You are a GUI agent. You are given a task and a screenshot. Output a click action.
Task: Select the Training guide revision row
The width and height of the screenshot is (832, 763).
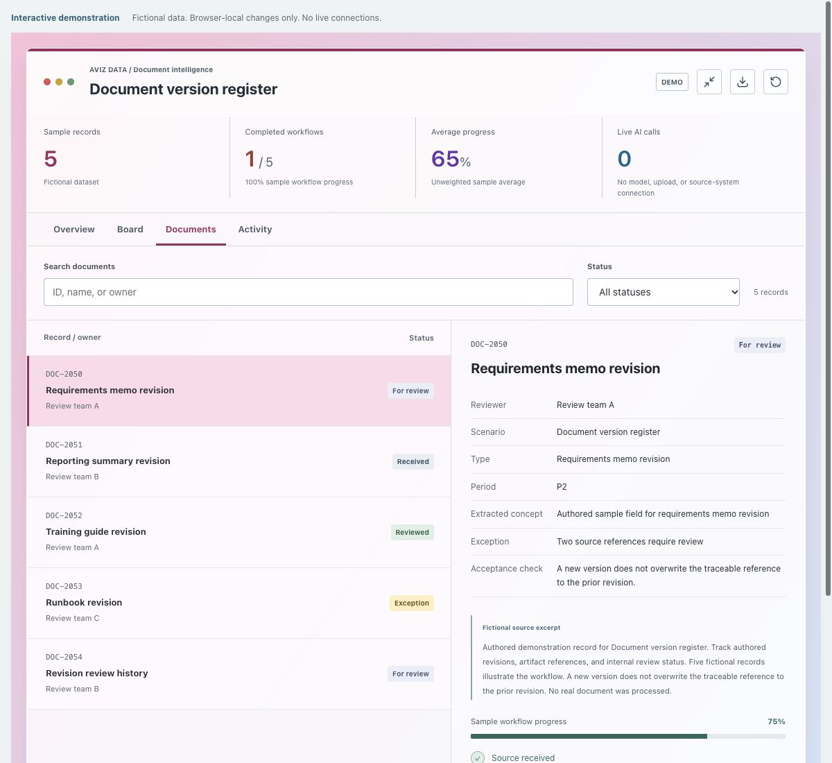pyautogui.click(x=239, y=533)
